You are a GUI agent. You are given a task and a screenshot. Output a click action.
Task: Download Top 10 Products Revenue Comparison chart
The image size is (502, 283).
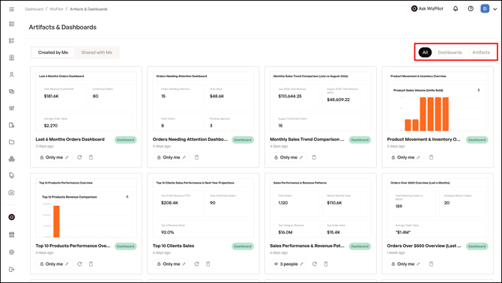click(x=127, y=197)
